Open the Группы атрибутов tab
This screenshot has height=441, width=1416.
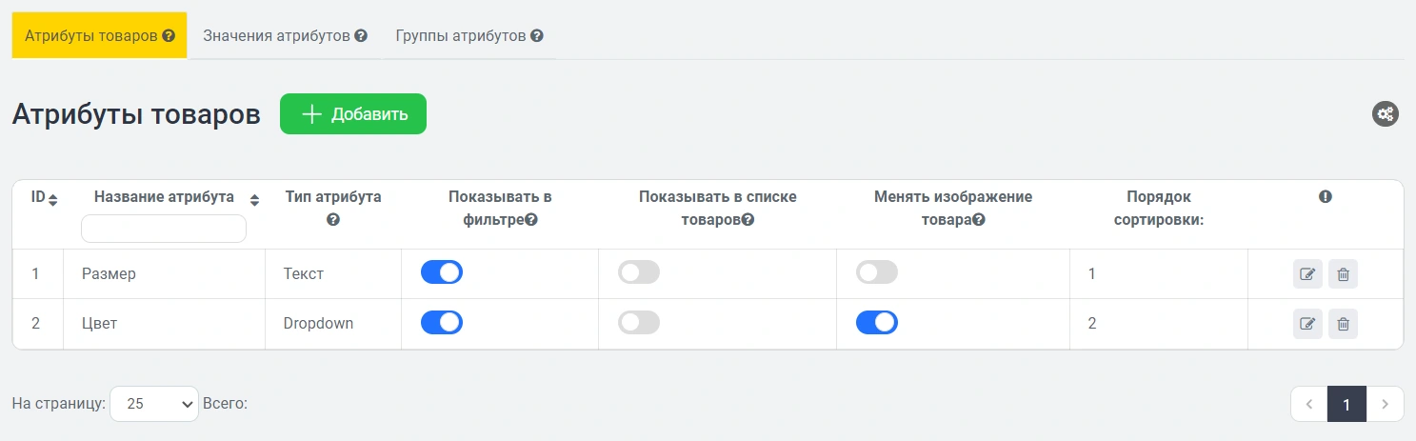click(x=461, y=36)
